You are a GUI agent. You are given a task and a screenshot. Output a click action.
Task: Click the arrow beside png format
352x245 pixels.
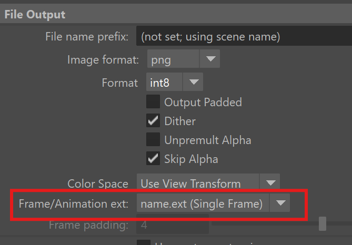(211, 59)
